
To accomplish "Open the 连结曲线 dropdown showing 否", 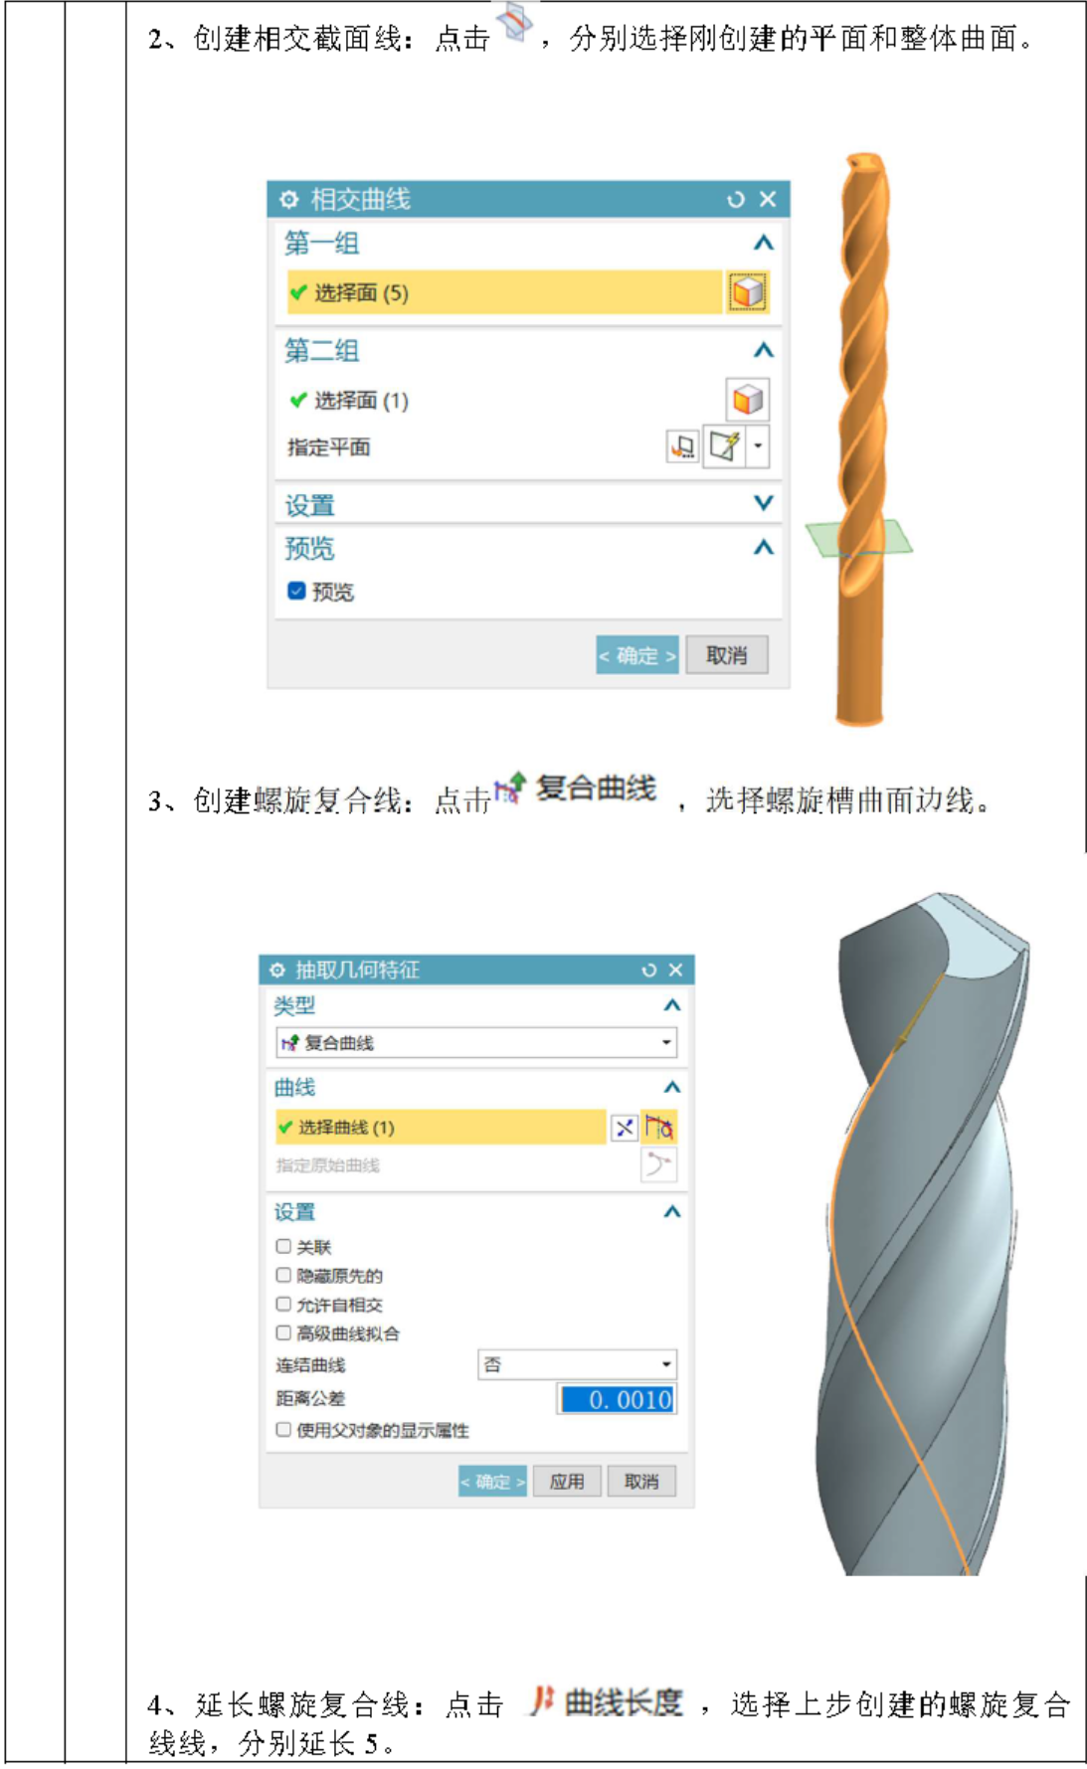I will point(578,1364).
